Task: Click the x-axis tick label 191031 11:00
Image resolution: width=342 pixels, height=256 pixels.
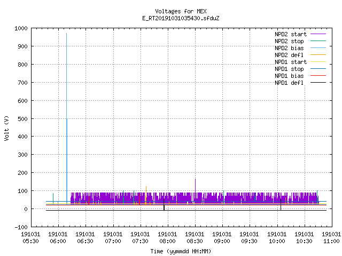Action: tap(331, 237)
